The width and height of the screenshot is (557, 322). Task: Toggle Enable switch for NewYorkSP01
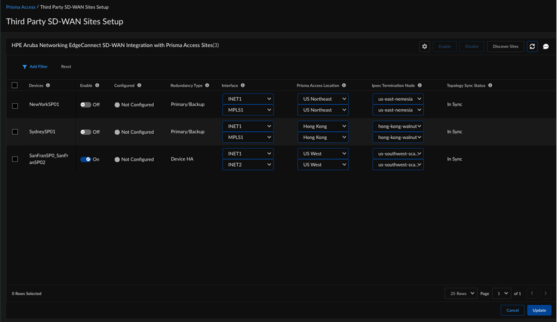[85, 105]
